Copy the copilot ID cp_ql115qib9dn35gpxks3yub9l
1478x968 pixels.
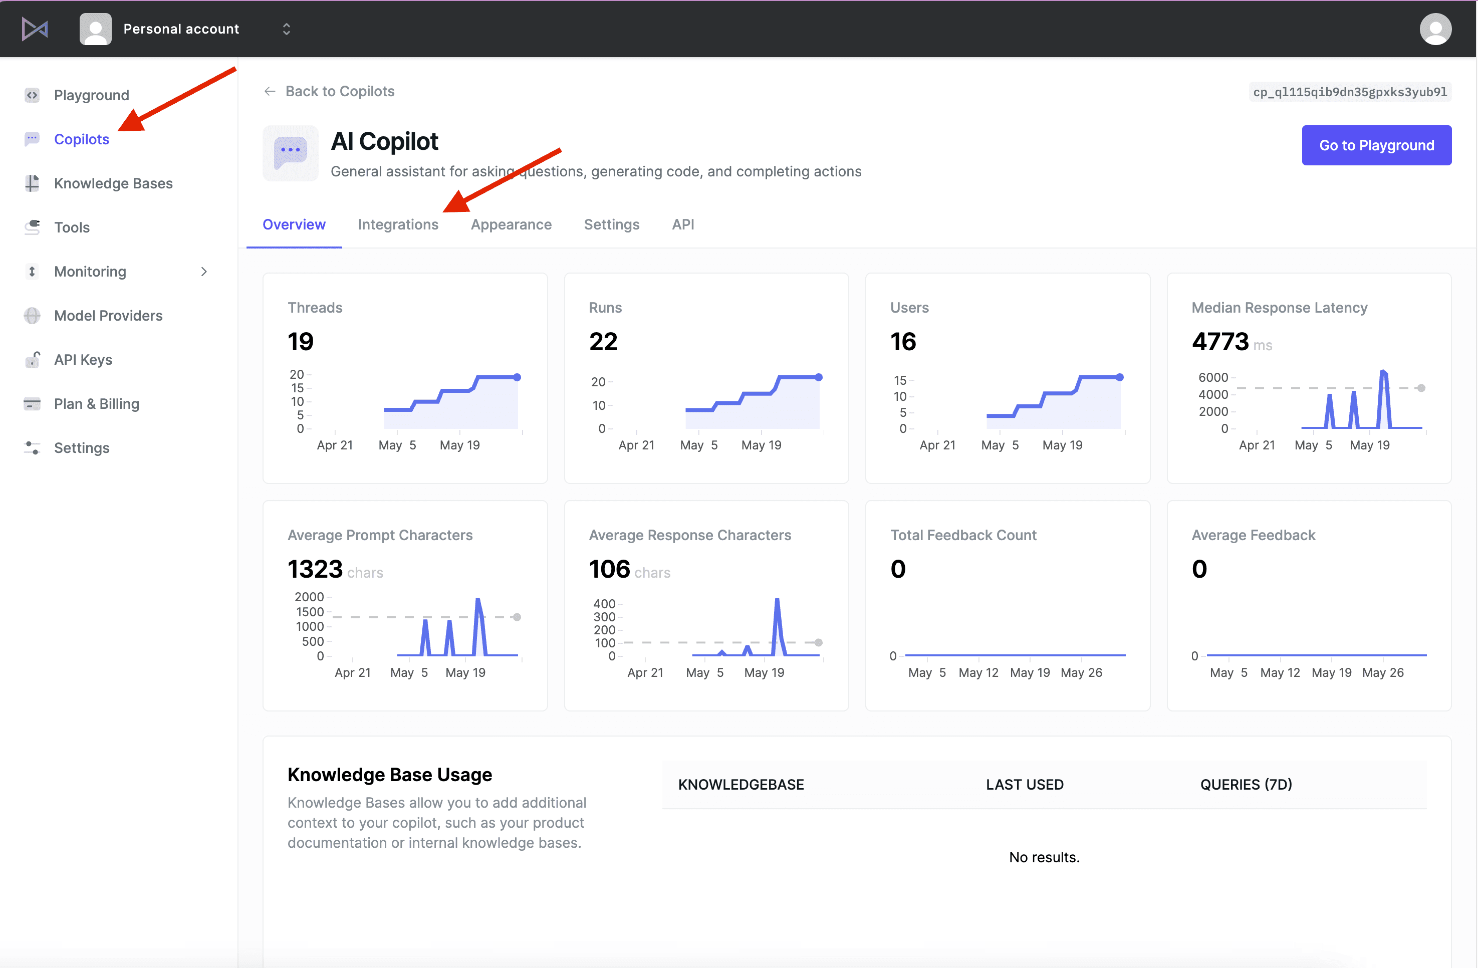click(1349, 92)
